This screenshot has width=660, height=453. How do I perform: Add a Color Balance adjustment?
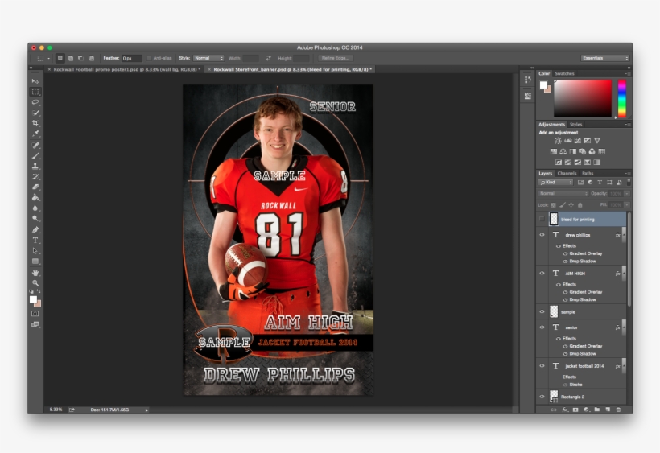pyautogui.click(x=563, y=151)
